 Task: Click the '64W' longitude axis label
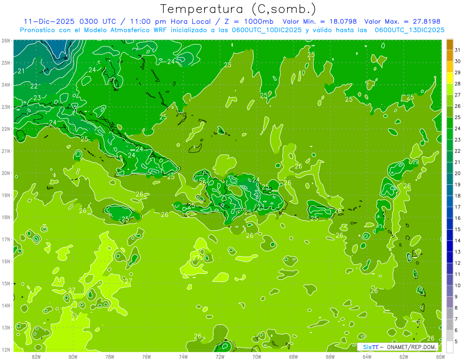click(367, 357)
